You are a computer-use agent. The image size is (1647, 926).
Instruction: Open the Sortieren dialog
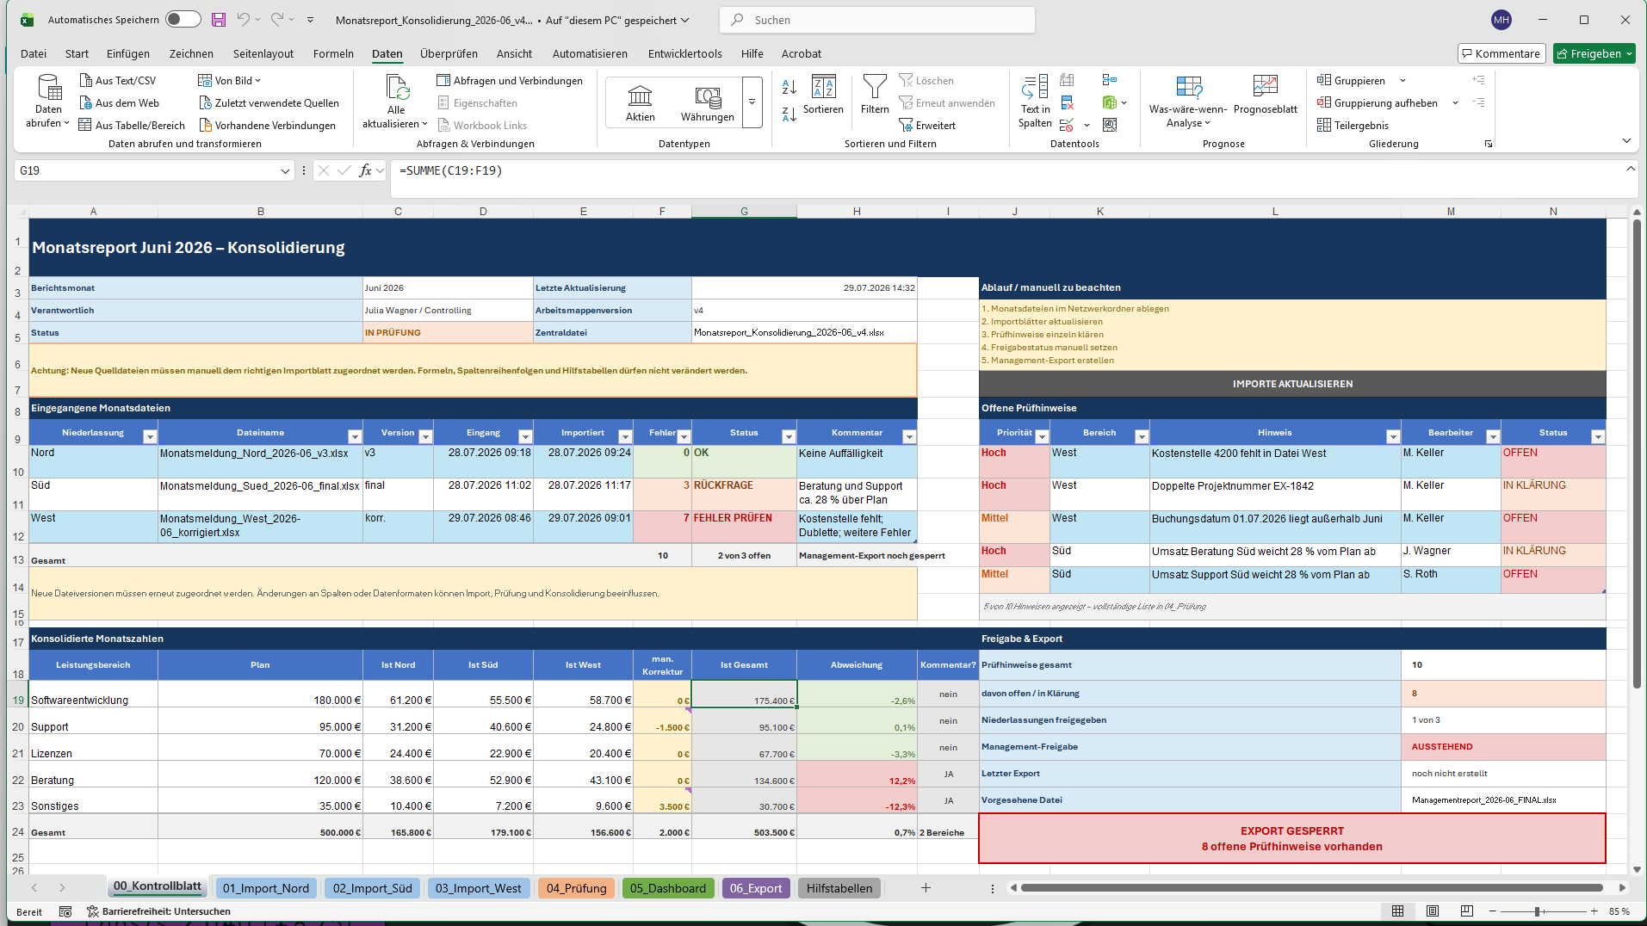coord(823,95)
